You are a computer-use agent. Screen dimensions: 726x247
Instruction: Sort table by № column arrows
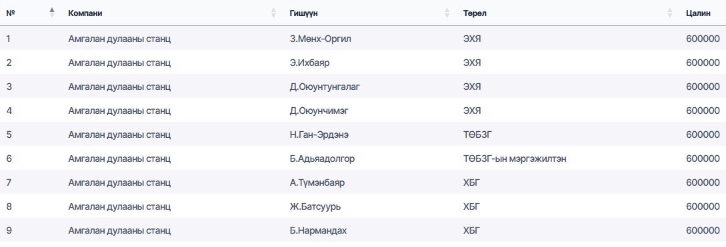pyautogui.click(x=52, y=13)
